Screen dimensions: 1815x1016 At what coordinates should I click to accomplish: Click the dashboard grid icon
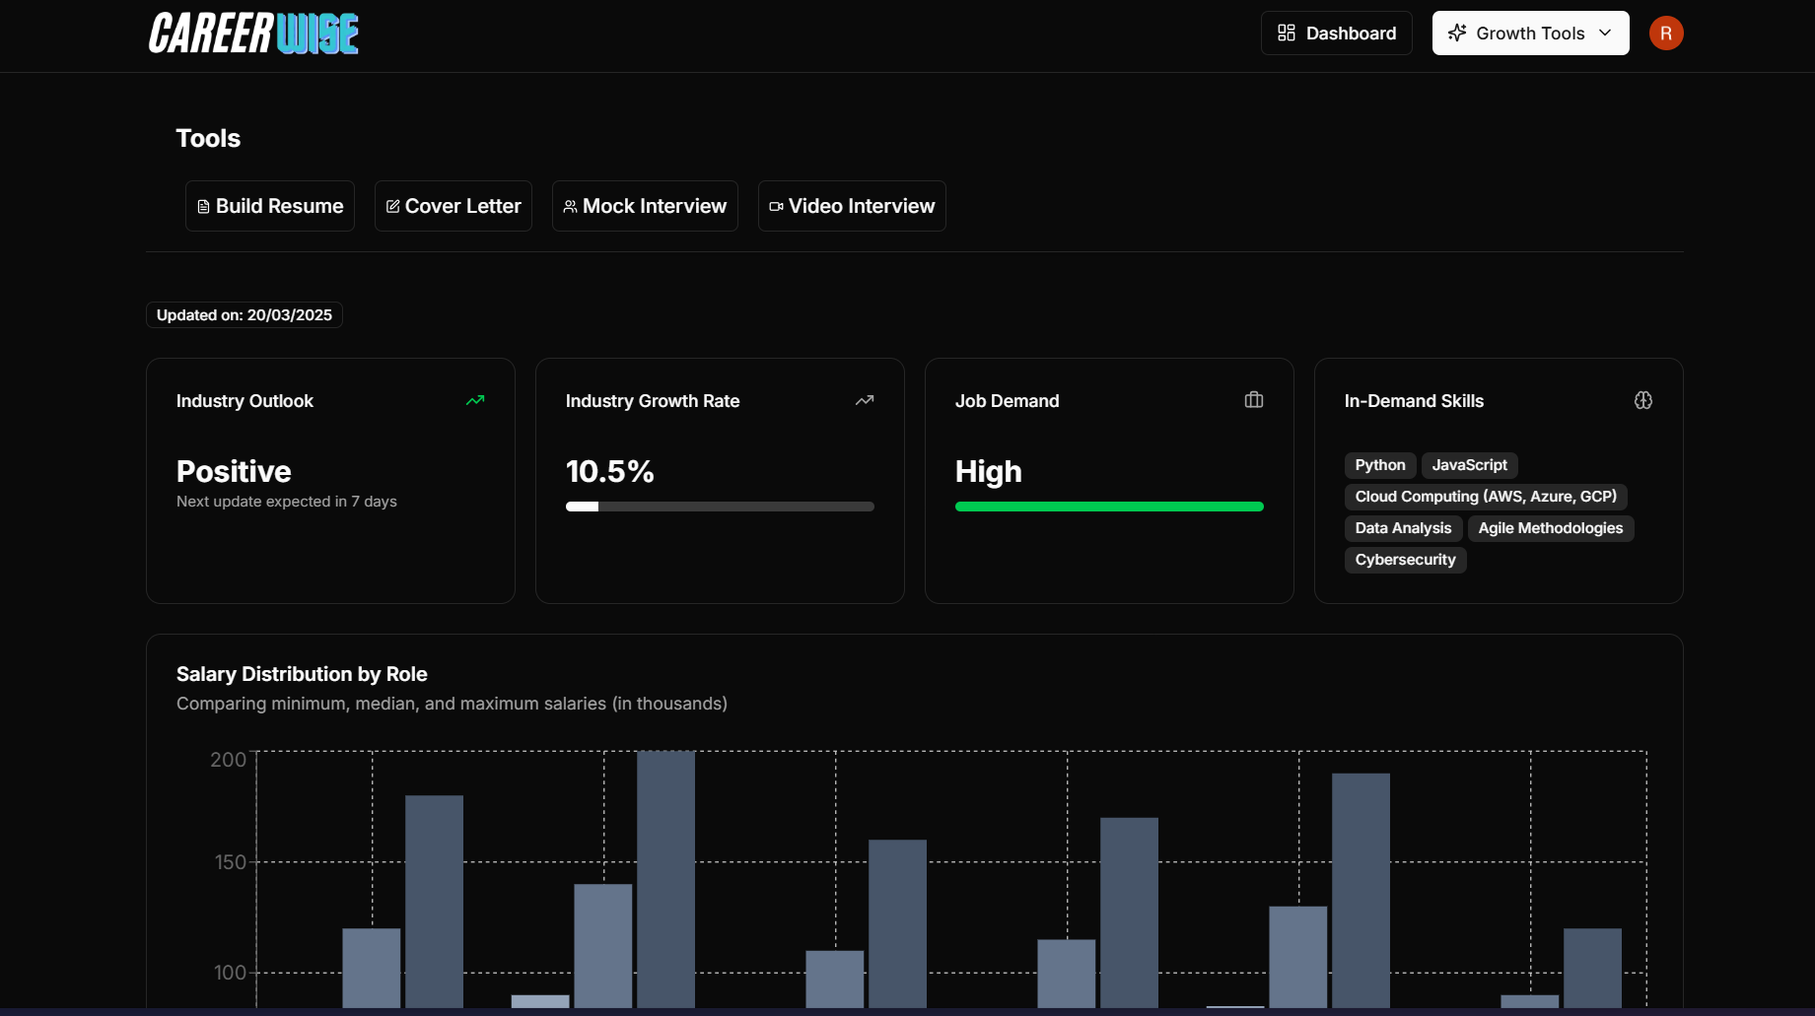1286,33
